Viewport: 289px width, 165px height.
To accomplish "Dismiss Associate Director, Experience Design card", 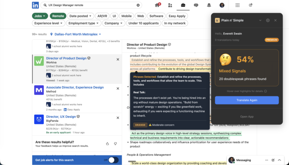I will [x=118, y=88].
